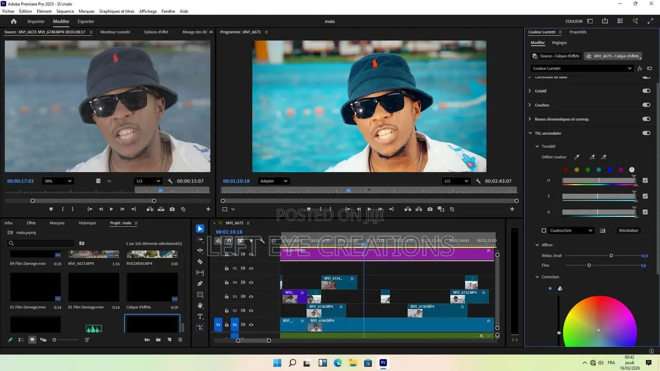
Task: Open Quick Export share icon in header
Action: tap(605, 21)
